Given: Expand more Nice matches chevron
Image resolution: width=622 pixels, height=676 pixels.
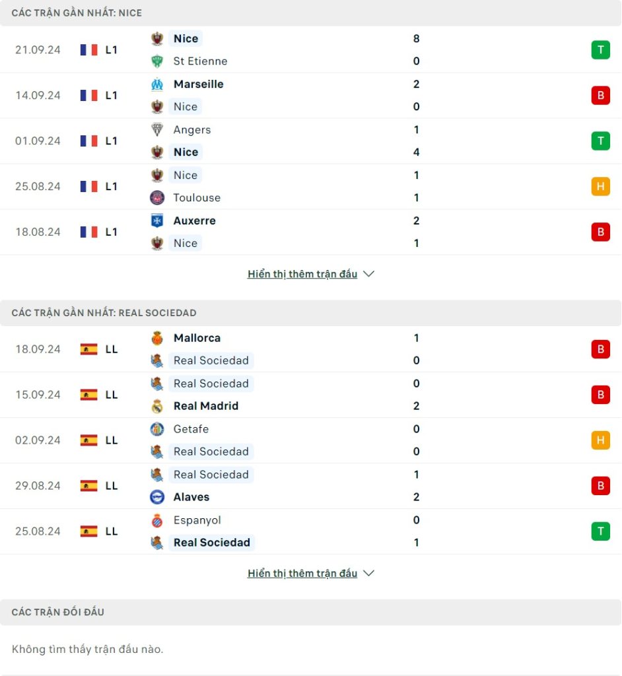Looking at the screenshot, I should (x=369, y=274).
